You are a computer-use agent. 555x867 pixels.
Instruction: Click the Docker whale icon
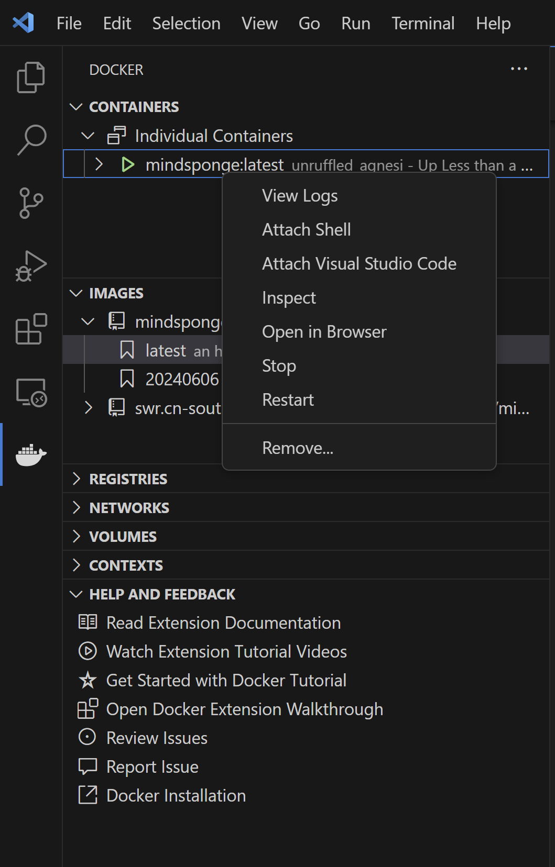coord(31,454)
